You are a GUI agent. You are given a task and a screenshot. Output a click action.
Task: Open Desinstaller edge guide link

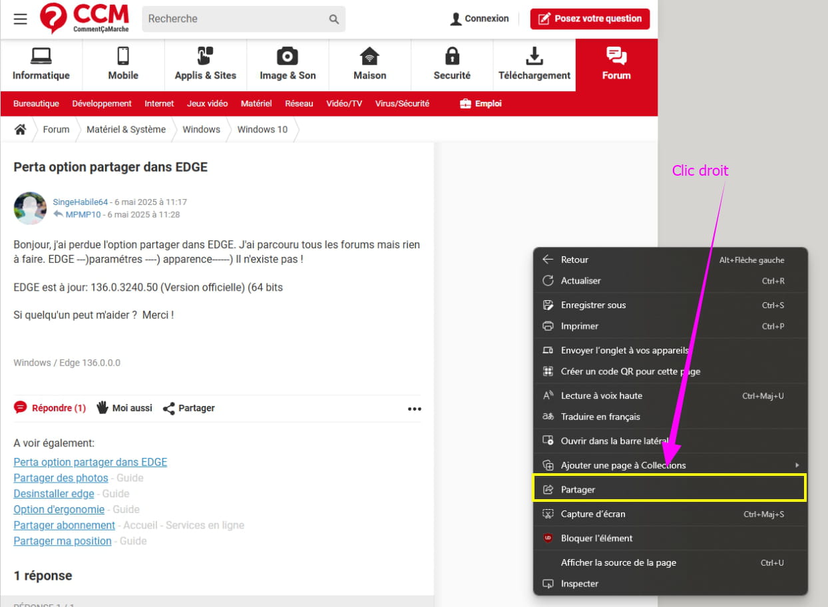point(54,494)
